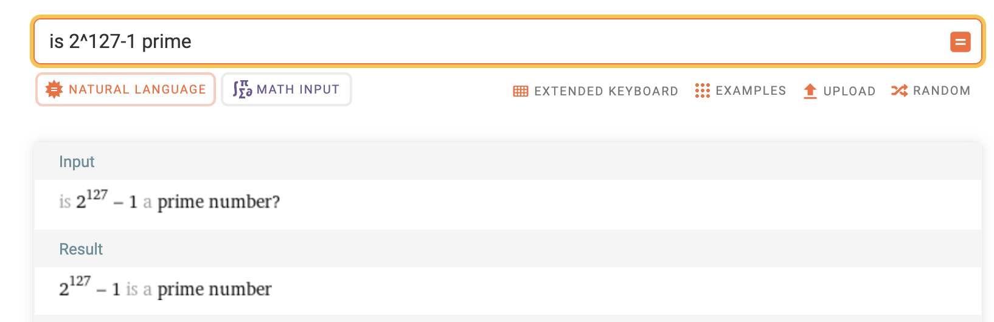Click the Extended Keyboard grid icon

coord(521,91)
